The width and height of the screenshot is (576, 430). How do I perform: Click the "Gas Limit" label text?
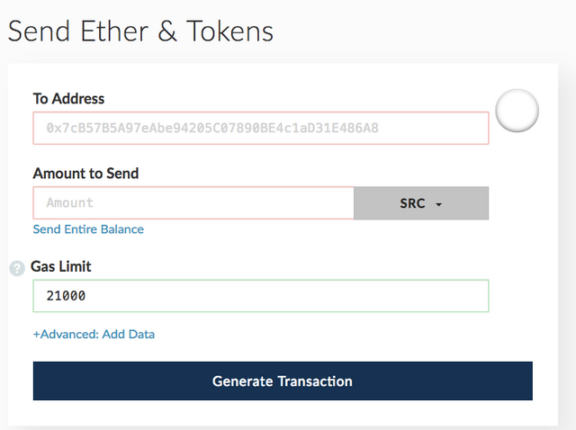[x=61, y=266]
